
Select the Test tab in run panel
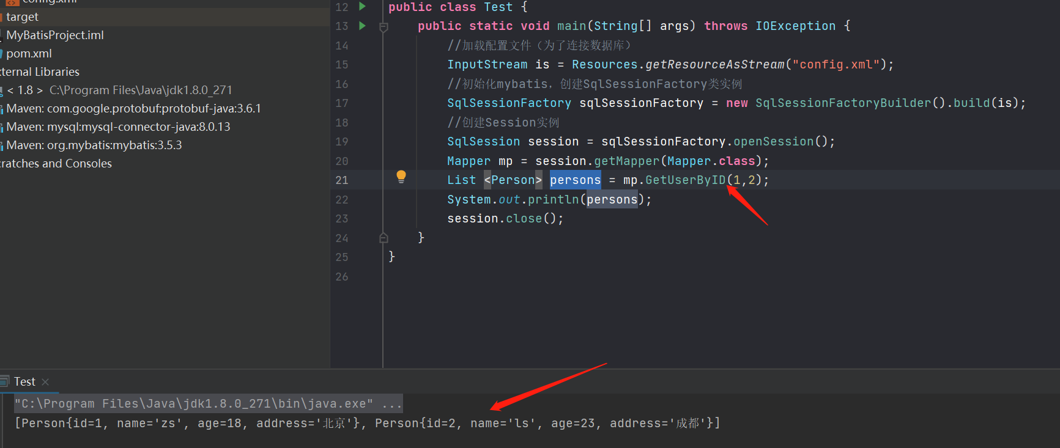pos(24,382)
